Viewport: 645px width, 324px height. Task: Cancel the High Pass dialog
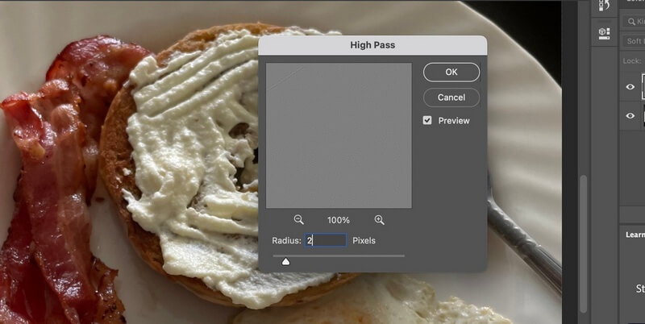point(451,98)
